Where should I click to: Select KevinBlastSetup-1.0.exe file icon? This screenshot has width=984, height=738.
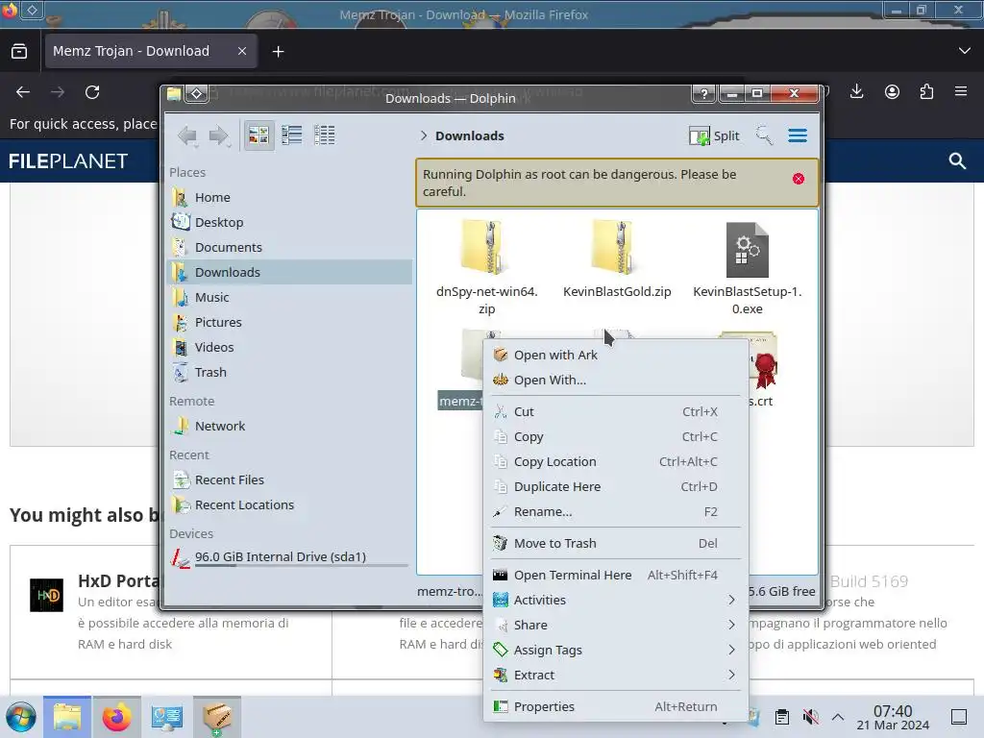click(747, 249)
